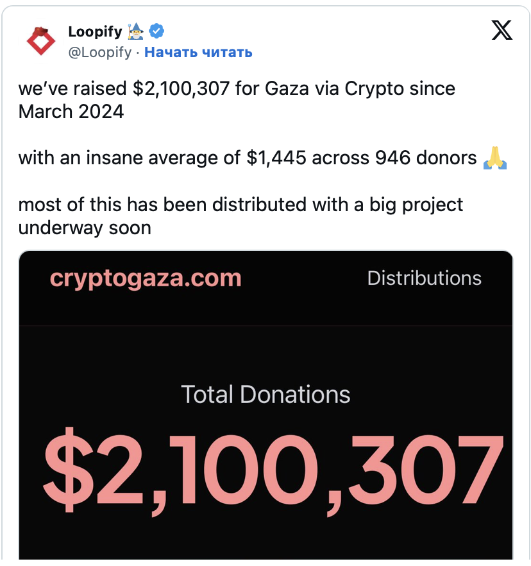
Task: Click cryptogaza.com in the embedded image
Action: [x=146, y=278]
